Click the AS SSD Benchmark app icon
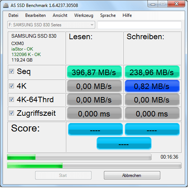 pyautogui.click(x=6, y=5)
